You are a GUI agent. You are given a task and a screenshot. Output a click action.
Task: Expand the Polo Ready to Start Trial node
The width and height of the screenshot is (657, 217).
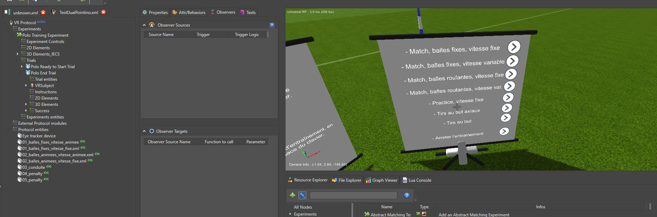tap(22, 66)
